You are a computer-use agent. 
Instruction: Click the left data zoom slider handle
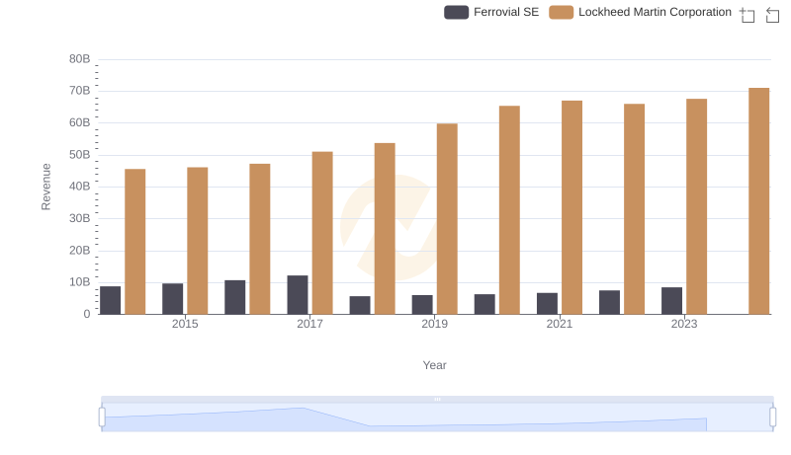(x=102, y=417)
